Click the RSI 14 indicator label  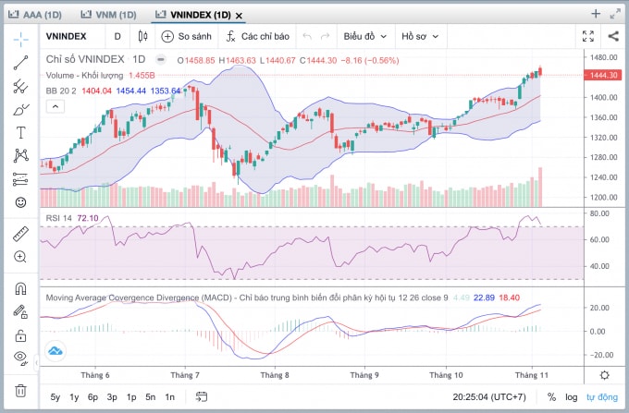click(x=58, y=218)
